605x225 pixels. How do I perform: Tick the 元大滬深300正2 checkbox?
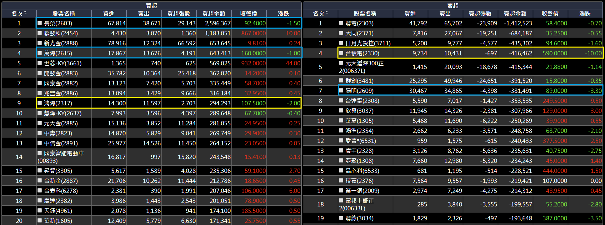tap(341, 63)
